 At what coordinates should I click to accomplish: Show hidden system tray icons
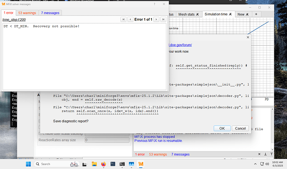click(255, 164)
